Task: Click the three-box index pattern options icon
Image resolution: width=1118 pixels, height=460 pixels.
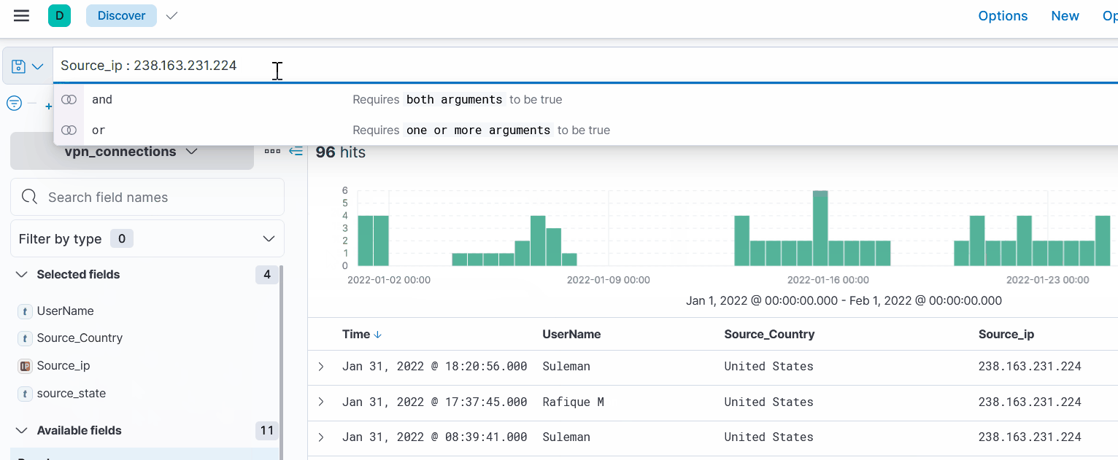Action: tap(272, 151)
